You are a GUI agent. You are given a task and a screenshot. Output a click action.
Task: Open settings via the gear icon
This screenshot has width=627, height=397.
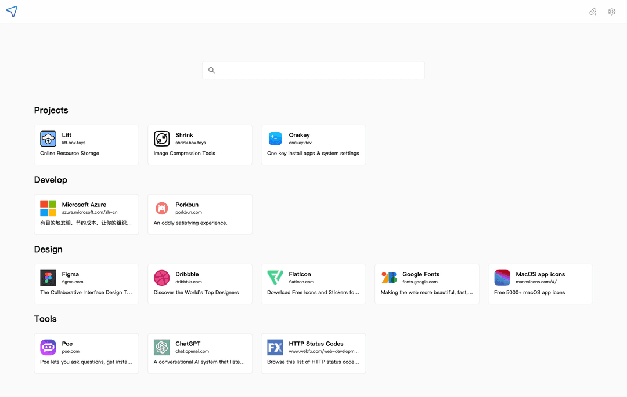point(611,12)
